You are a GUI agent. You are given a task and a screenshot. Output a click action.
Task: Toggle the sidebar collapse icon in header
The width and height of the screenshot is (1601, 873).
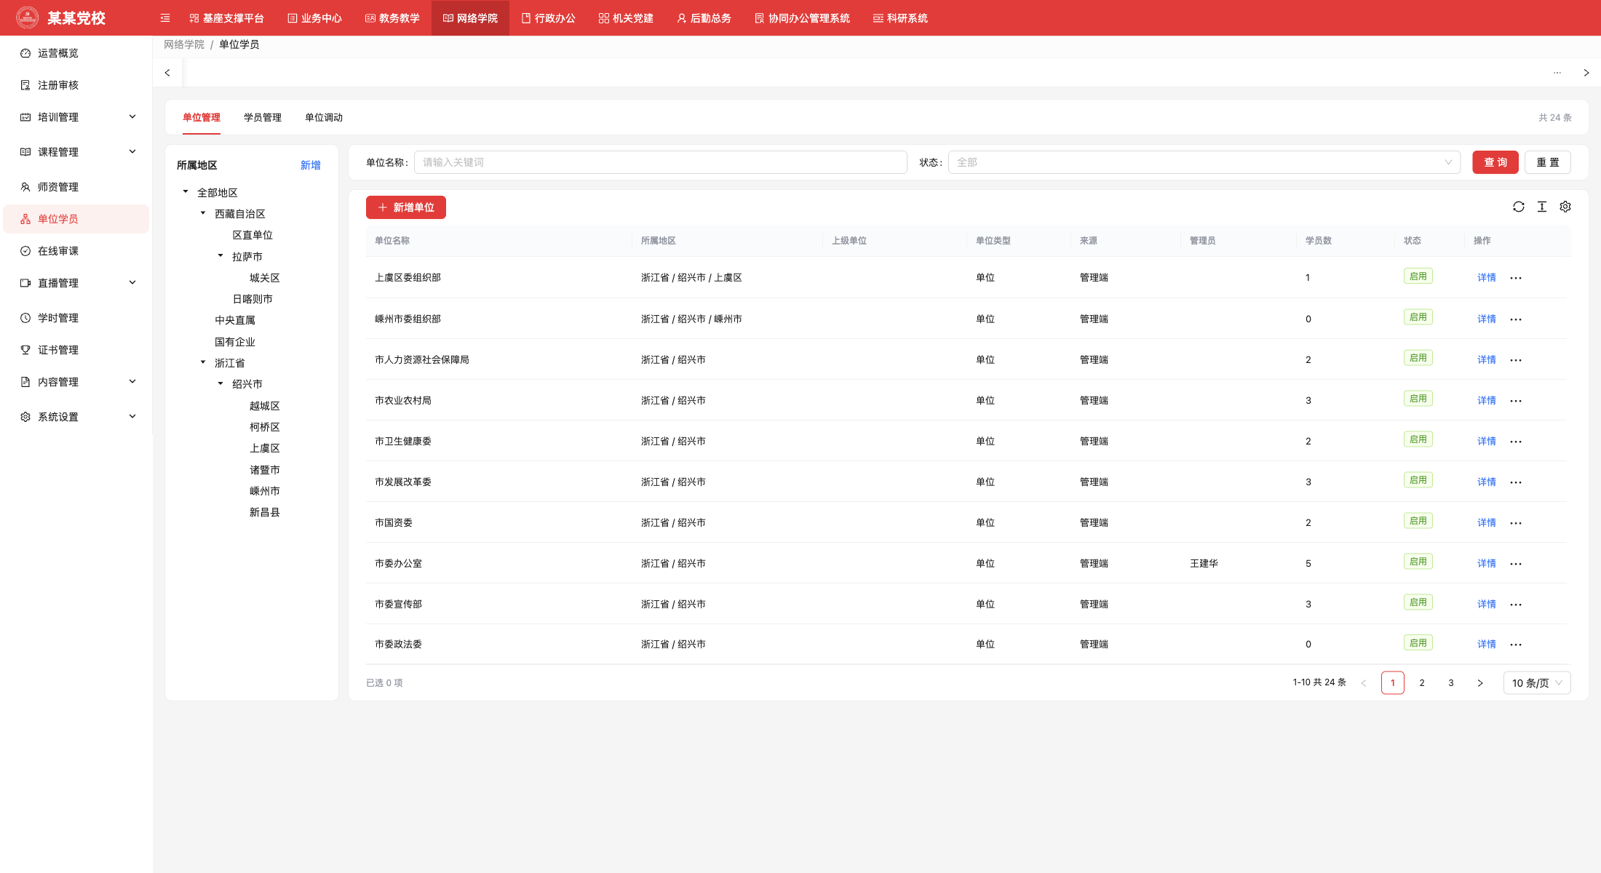point(165,18)
